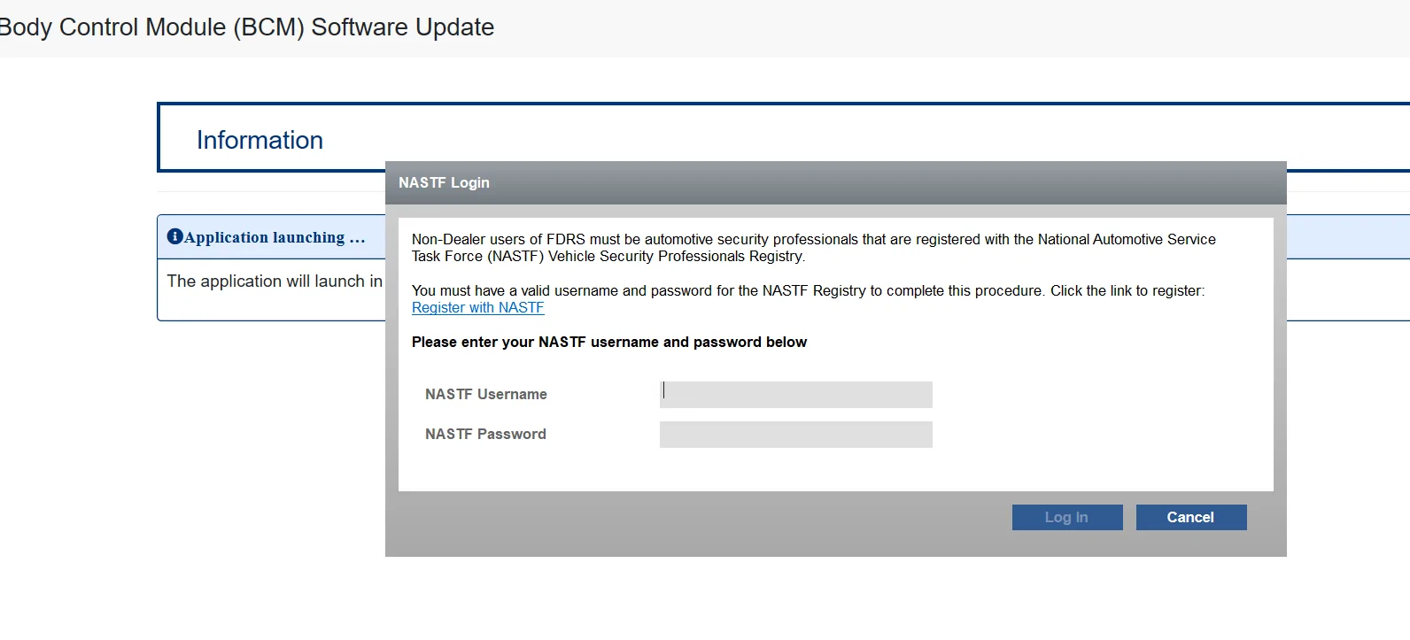Viewport: 1410px width, 640px height.
Task: Click the bold 'Please enter your NASTF username' prompt
Action: [608, 343]
